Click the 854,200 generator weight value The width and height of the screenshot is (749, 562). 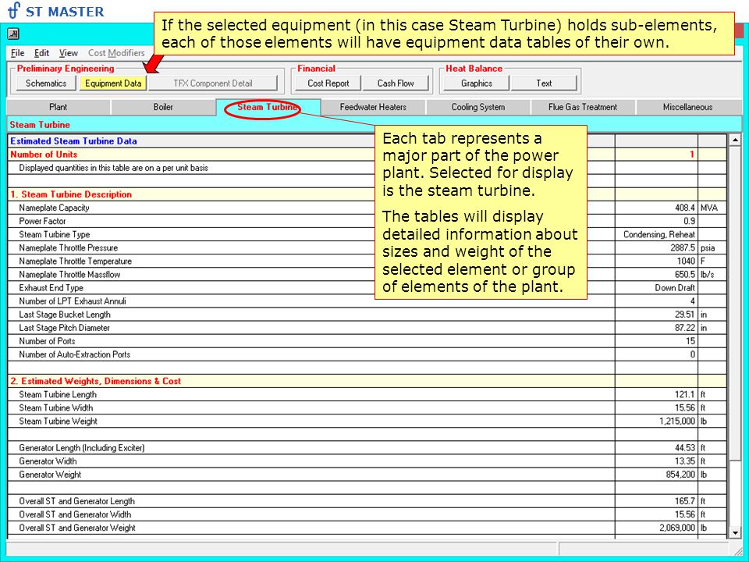(x=680, y=475)
